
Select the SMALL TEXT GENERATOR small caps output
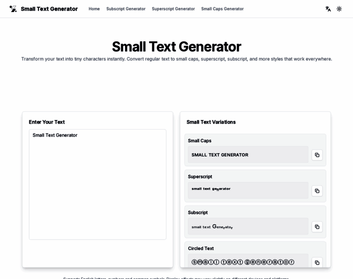coord(248,155)
